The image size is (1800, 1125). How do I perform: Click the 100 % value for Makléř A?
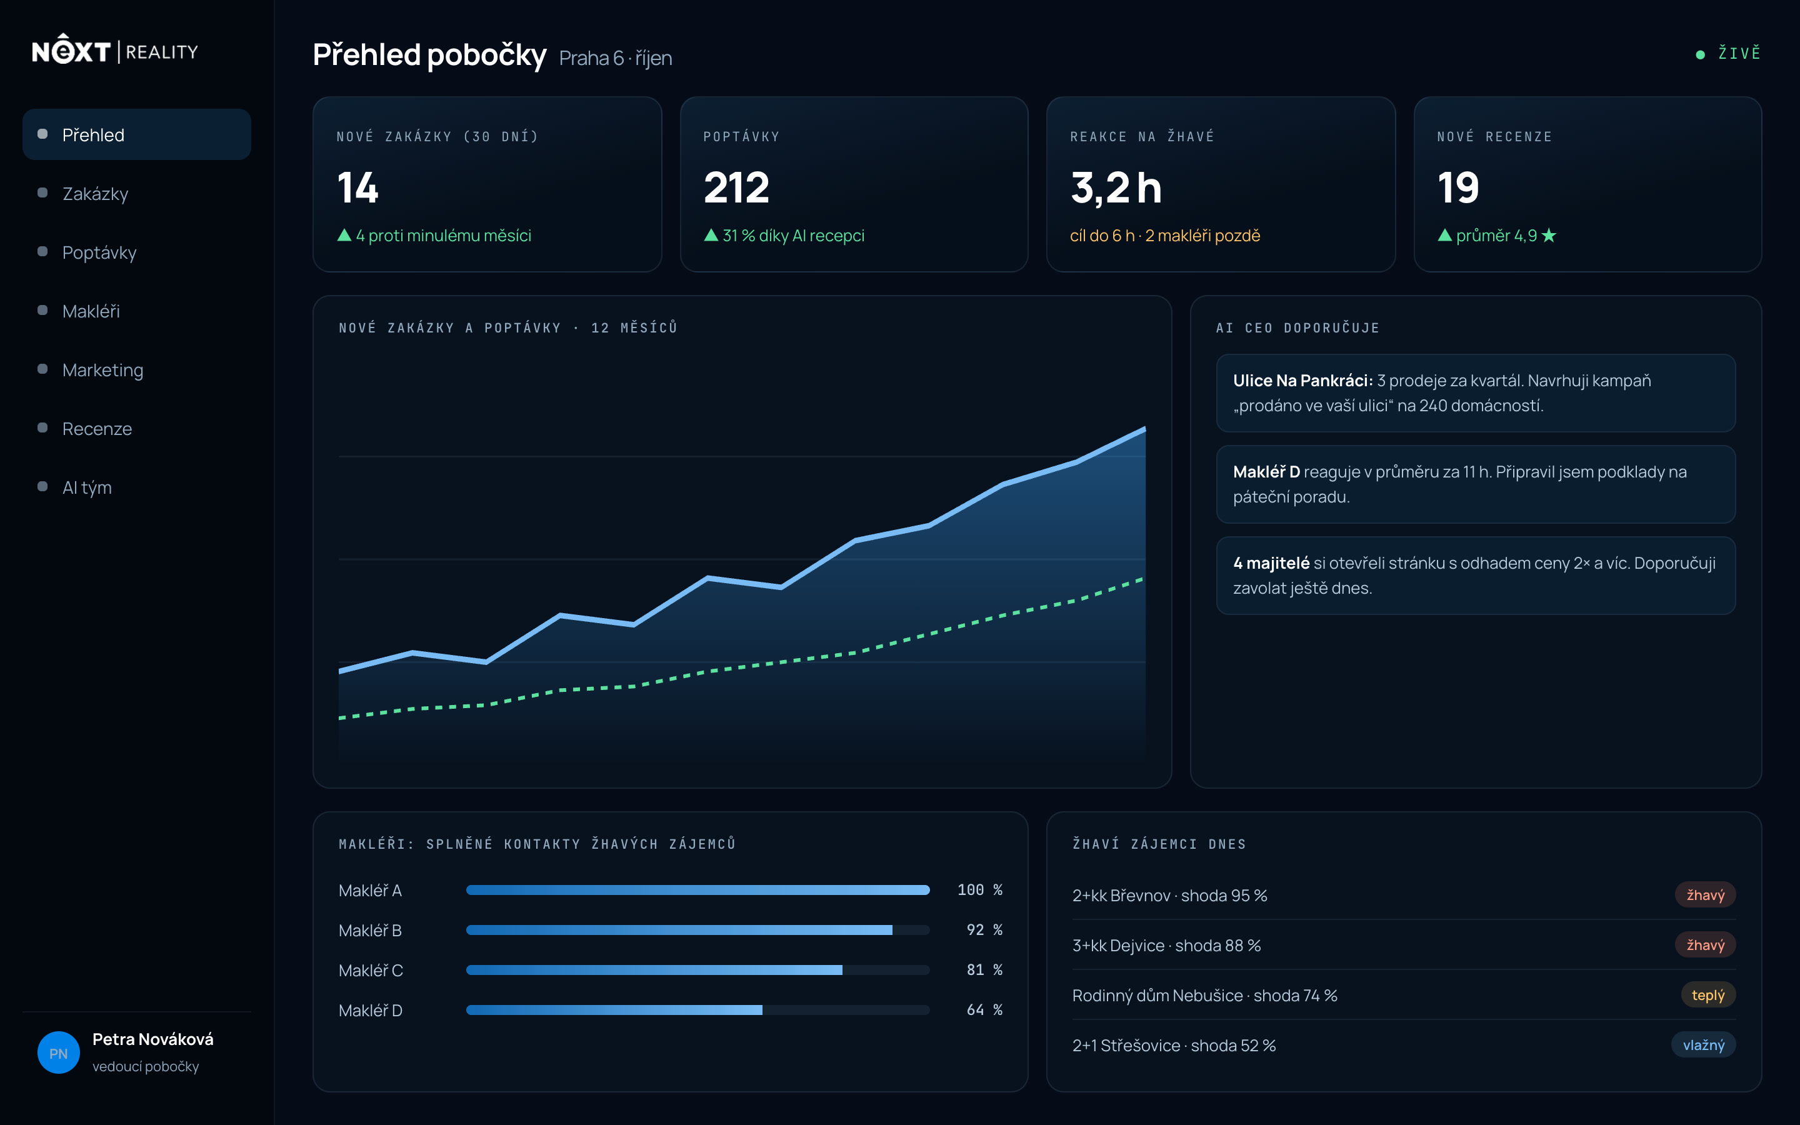[979, 890]
